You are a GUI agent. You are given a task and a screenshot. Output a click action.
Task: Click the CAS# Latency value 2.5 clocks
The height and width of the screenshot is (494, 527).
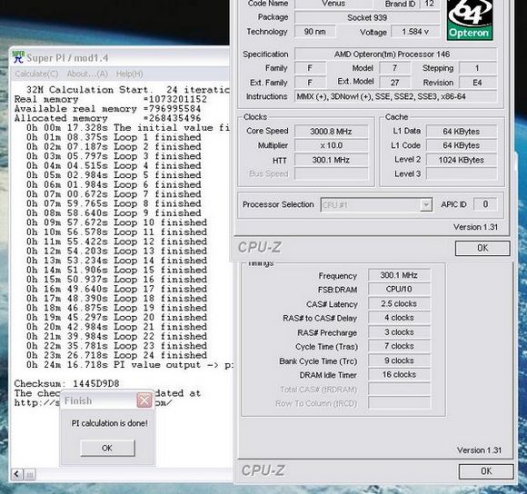(399, 303)
